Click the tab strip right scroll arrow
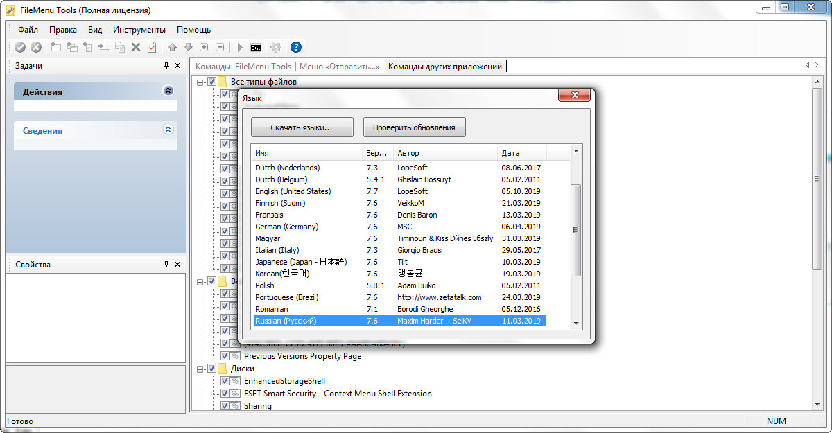Screen dimensions: 832x433 (817, 65)
